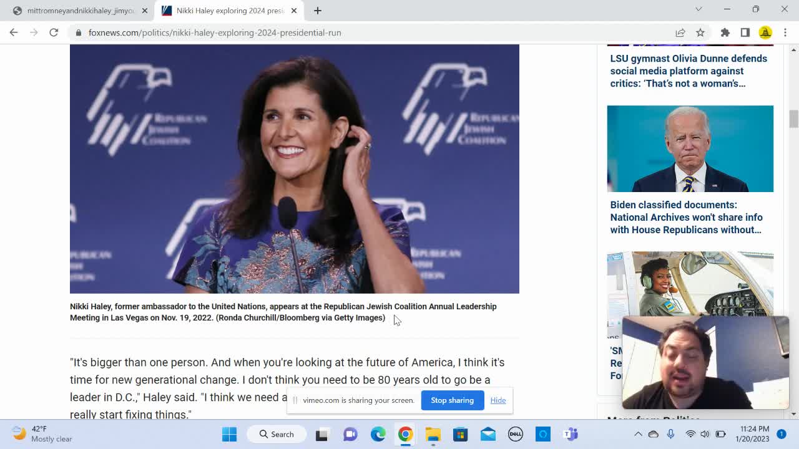Bookmark this page with the star icon
This screenshot has height=449, width=799.
700,32
